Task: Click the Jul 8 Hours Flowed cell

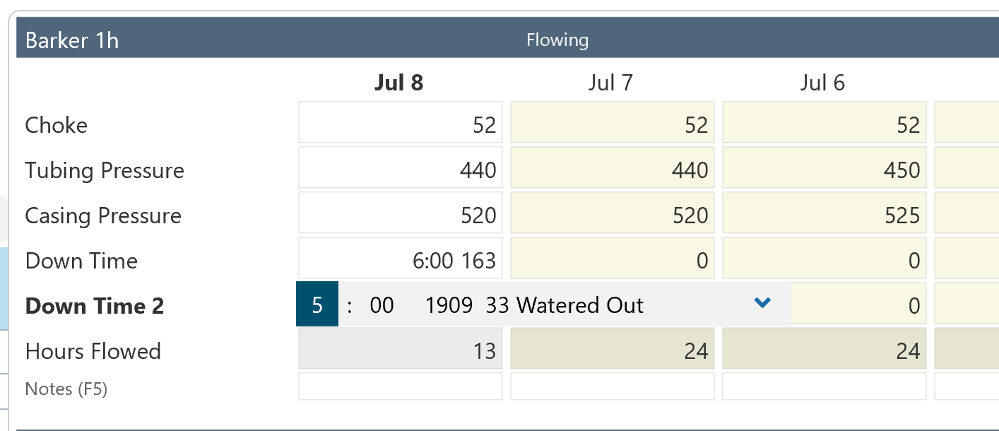Action: click(x=401, y=351)
